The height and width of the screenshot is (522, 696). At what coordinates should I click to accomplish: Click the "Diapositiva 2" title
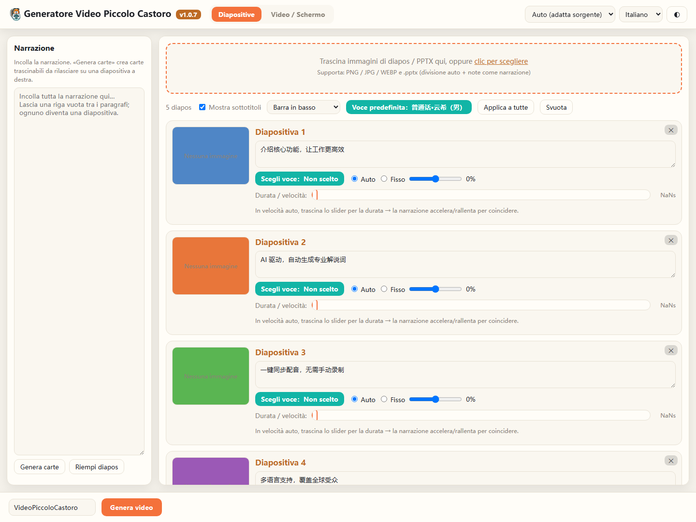point(280,242)
